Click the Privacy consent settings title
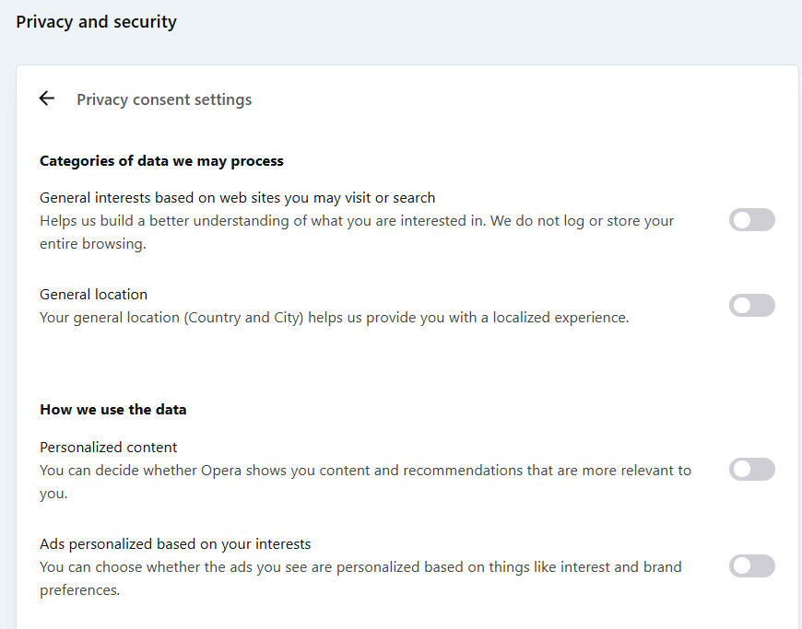Image resolution: width=802 pixels, height=629 pixels. coord(164,99)
